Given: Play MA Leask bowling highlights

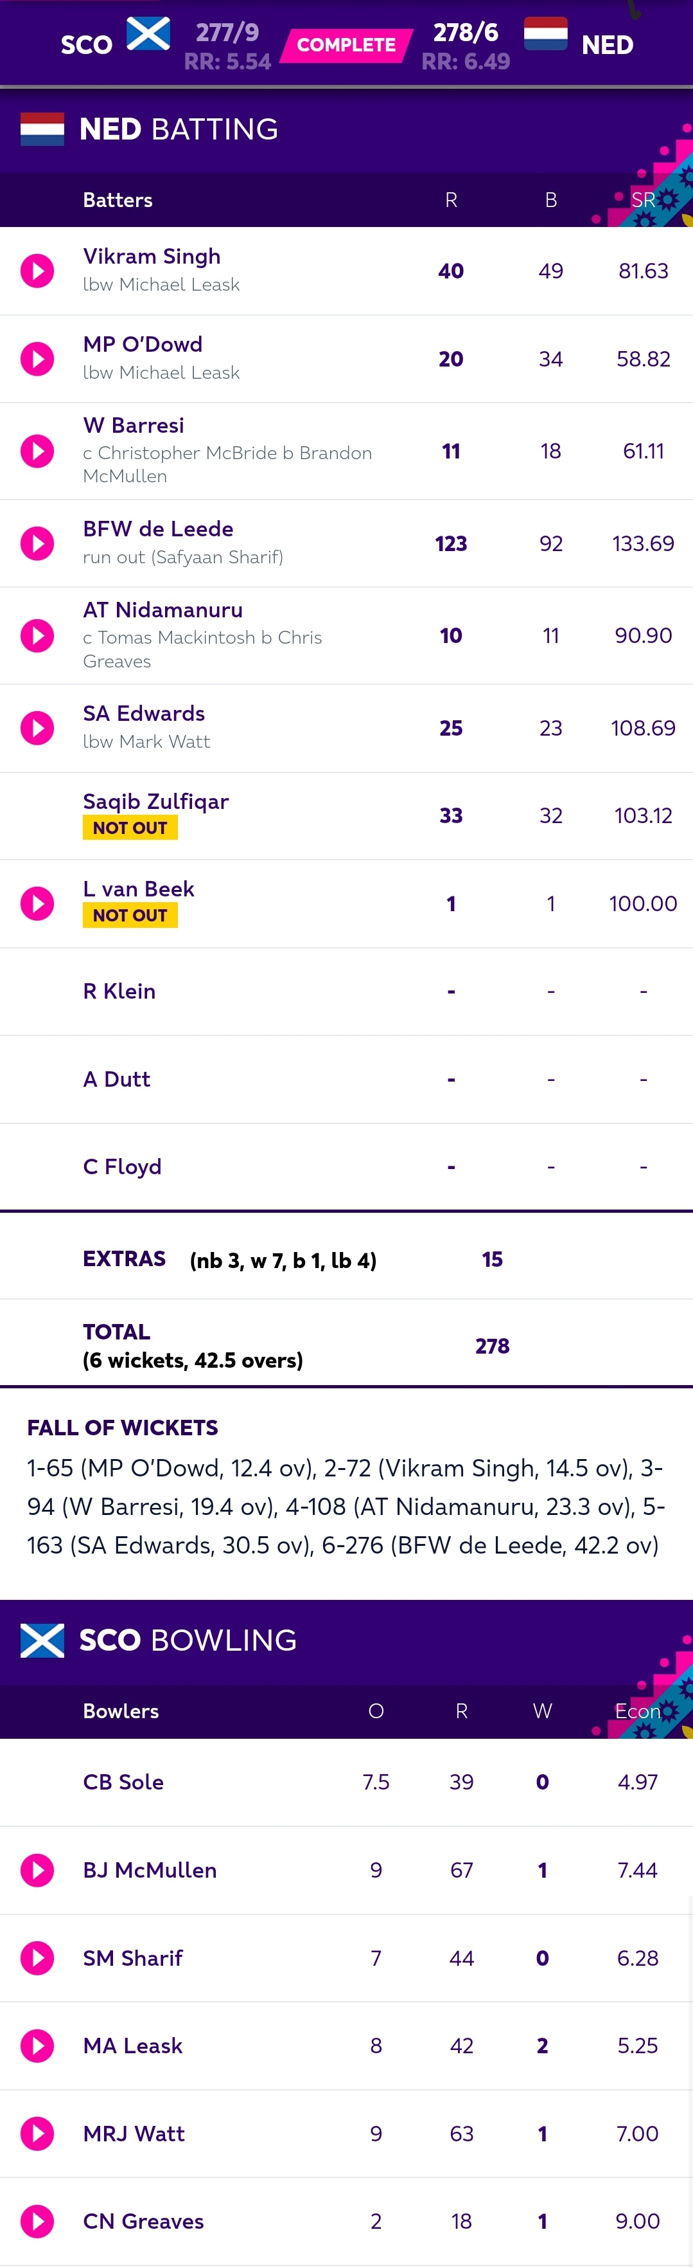Looking at the screenshot, I should pyautogui.click(x=37, y=2046).
